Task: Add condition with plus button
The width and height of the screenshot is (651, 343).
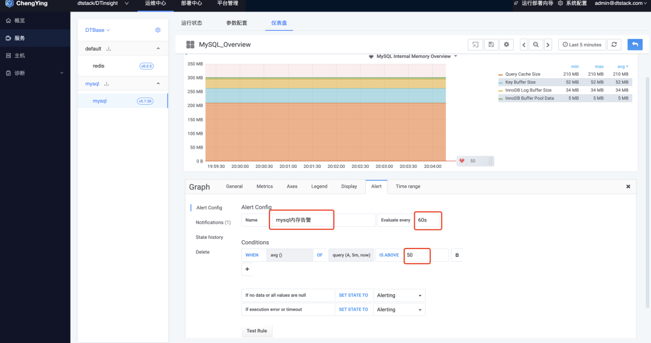Action: [247, 269]
